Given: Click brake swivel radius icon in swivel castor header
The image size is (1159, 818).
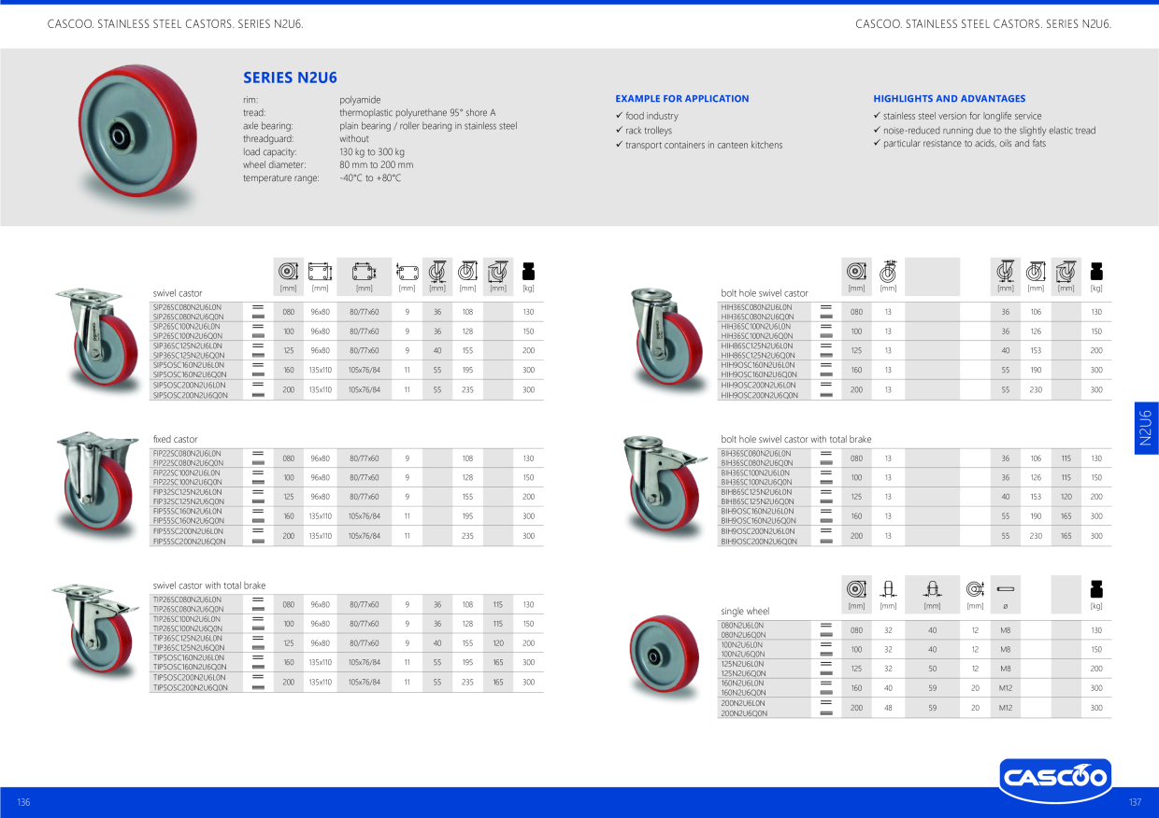Looking at the screenshot, I should coord(498,272).
